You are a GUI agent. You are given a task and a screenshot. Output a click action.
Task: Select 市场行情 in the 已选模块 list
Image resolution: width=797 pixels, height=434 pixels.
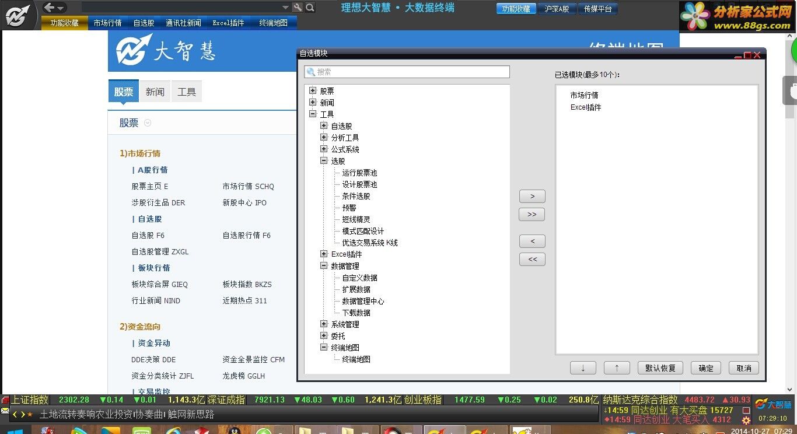(x=584, y=95)
